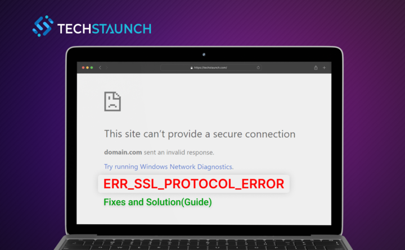The width and height of the screenshot is (405, 250).
Task: Click the padlock icon before the URL
Action: (191, 68)
